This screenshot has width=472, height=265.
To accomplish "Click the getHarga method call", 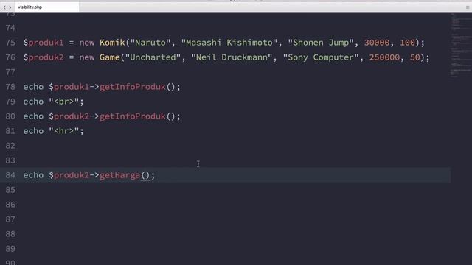I will 119,175.
